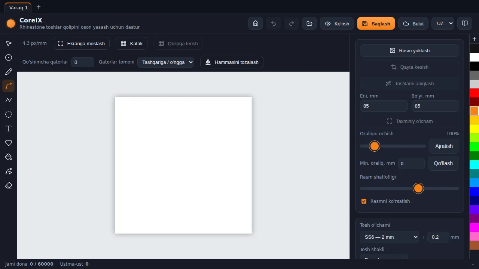Click the undo arrow button

coord(274,23)
